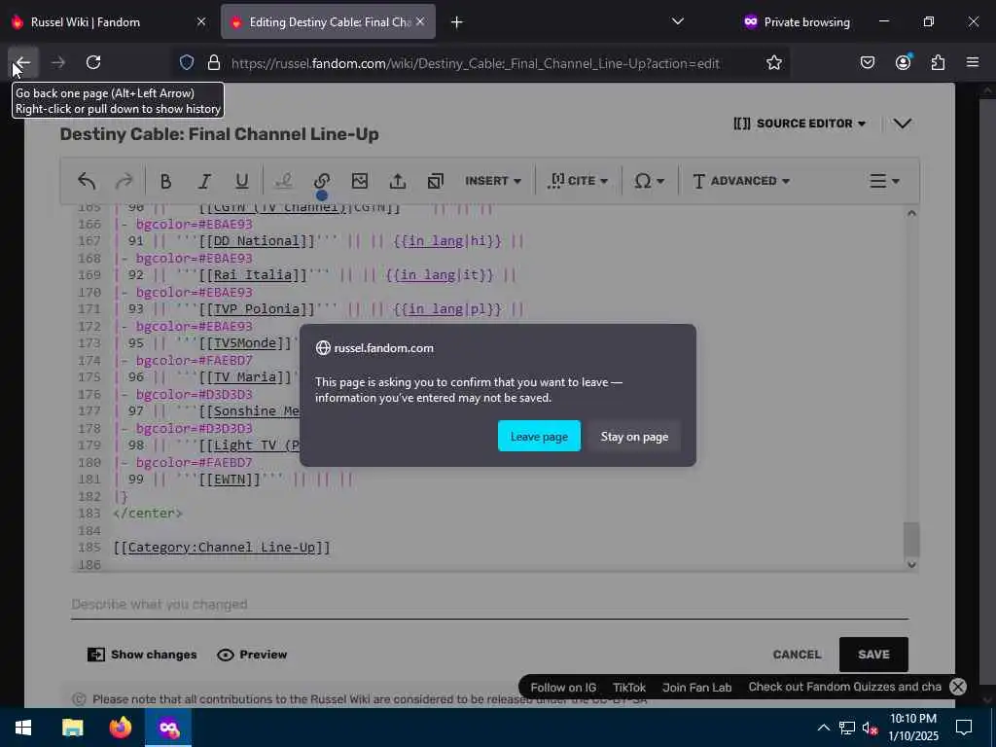Click the address bar URL
The image size is (996, 747).
[x=475, y=63]
